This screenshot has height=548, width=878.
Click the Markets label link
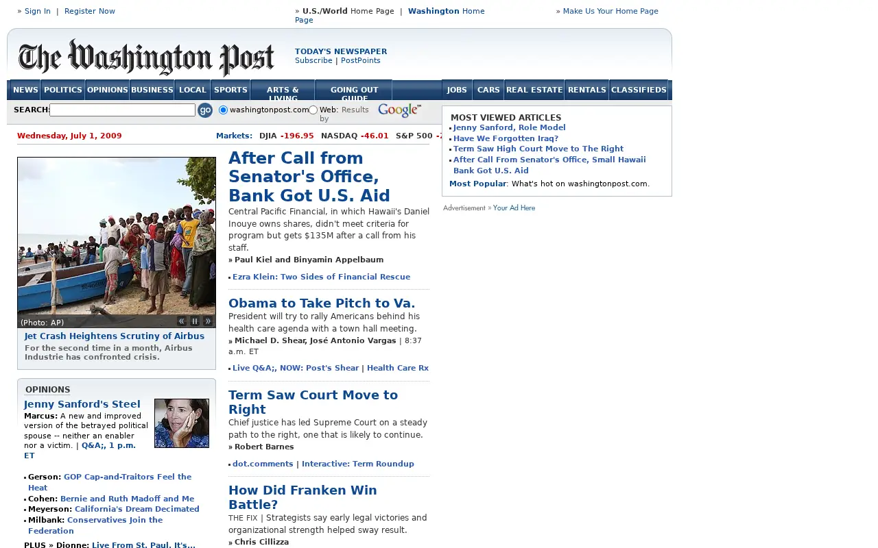click(x=234, y=136)
